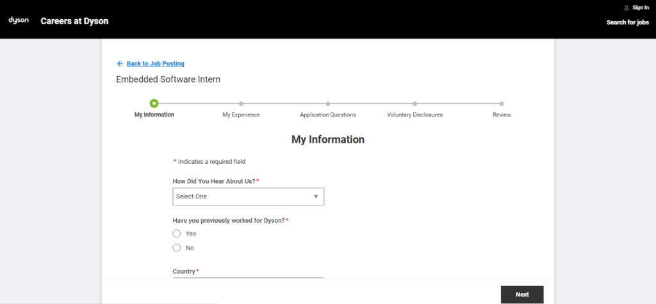Open How Did You Hear About Us dropdown
Image resolution: width=656 pixels, height=304 pixels.
click(249, 196)
